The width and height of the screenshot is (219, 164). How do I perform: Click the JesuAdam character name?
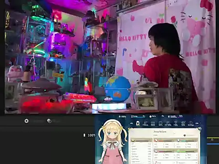point(160,132)
